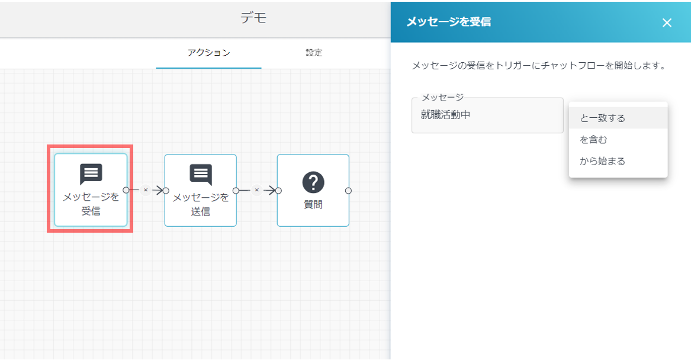
Task: Close the メッセージを受信 side panel
Action: pos(667,22)
